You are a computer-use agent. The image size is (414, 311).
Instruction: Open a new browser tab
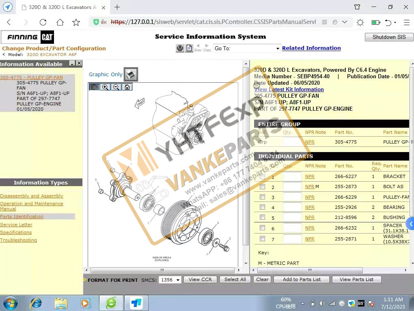117,7
